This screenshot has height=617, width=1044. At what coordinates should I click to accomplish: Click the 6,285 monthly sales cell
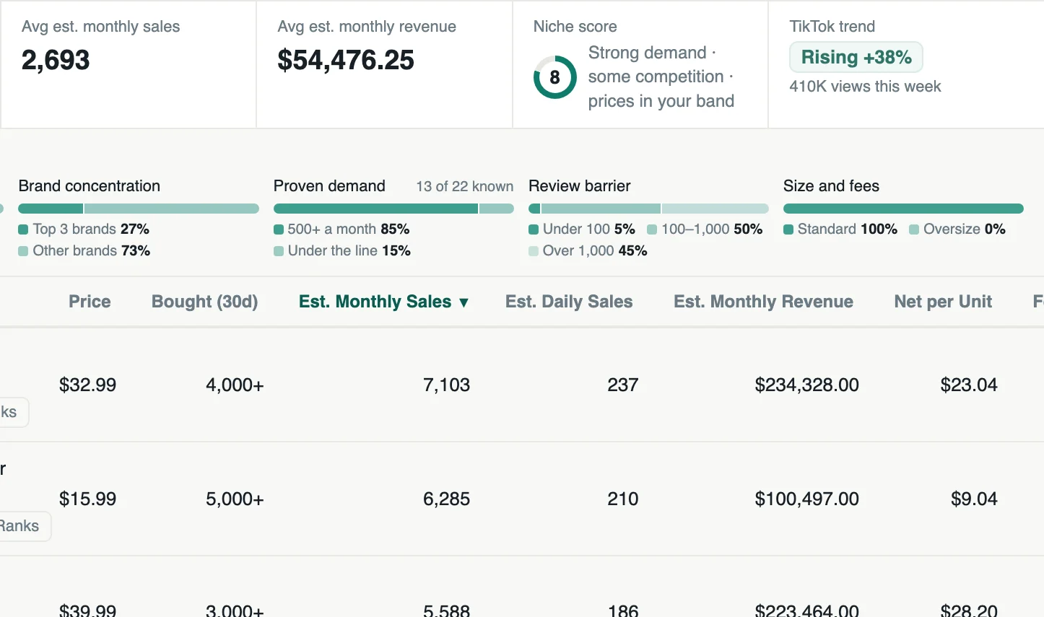click(446, 499)
